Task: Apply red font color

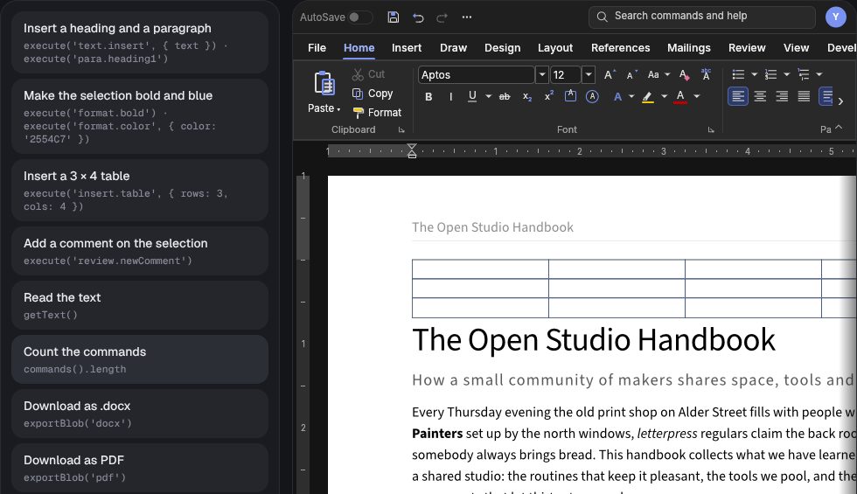Action: tap(680, 97)
